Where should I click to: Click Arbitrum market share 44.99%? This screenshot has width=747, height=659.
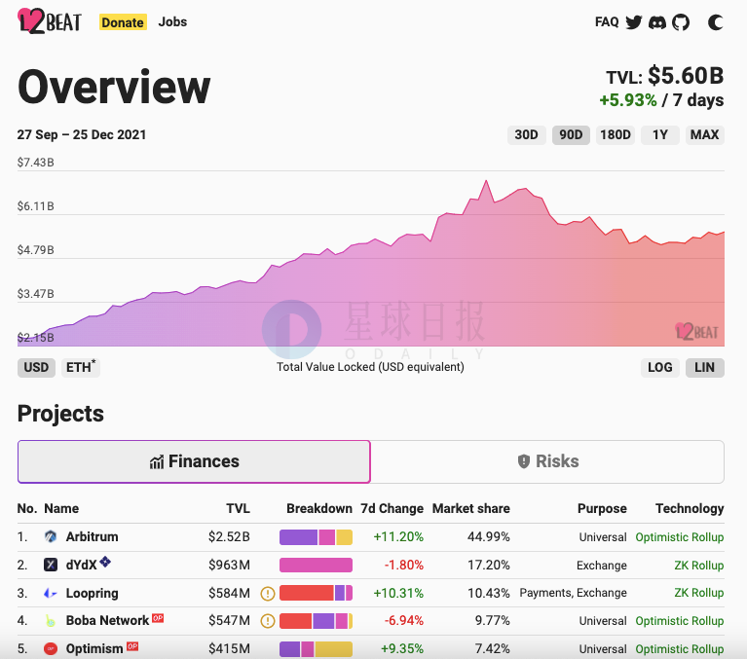tap(488, 537)
